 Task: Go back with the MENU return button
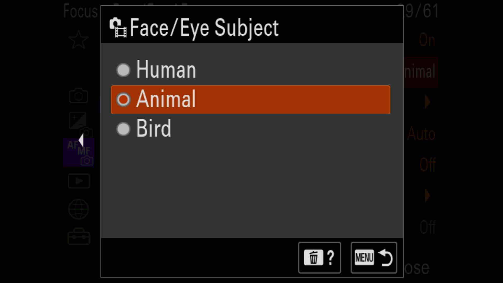(x=374, y=258)
